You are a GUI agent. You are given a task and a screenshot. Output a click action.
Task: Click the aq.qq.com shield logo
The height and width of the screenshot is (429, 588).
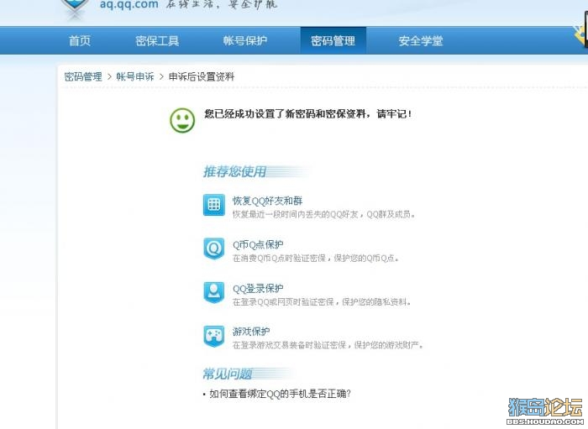click(x=76, y=8)
